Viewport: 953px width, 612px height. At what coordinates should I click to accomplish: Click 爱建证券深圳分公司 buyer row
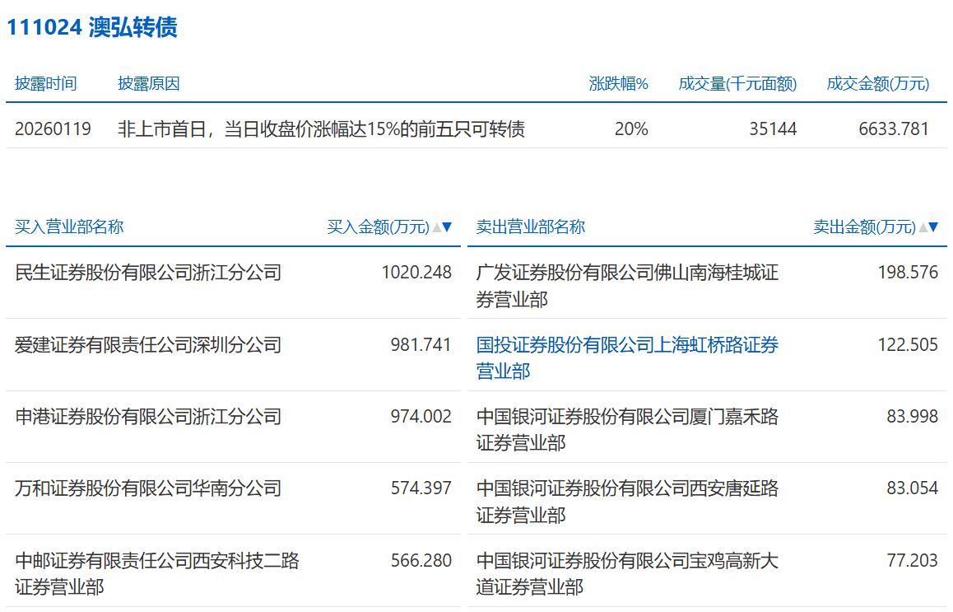[x=148, y=345]
